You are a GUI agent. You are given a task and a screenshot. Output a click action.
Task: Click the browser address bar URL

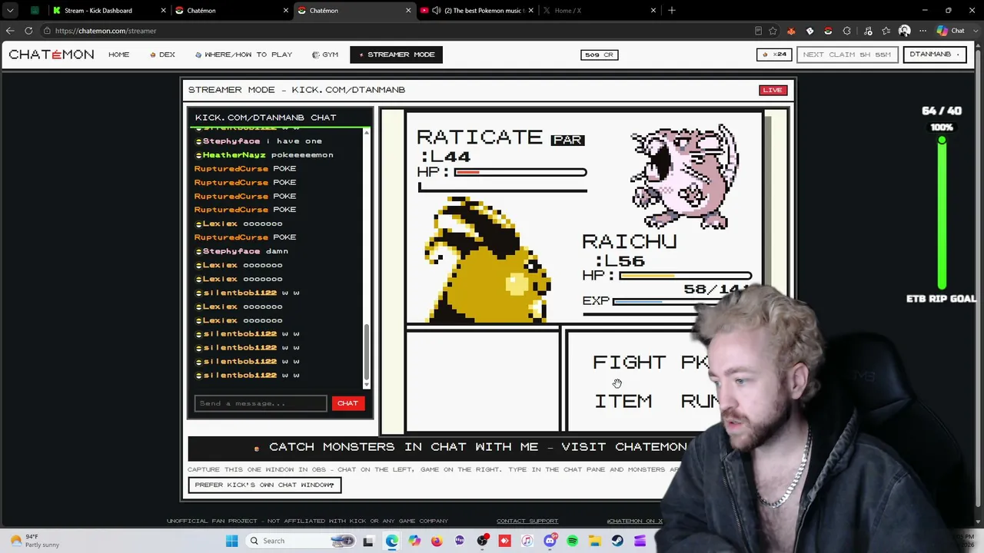coord(105,31)
